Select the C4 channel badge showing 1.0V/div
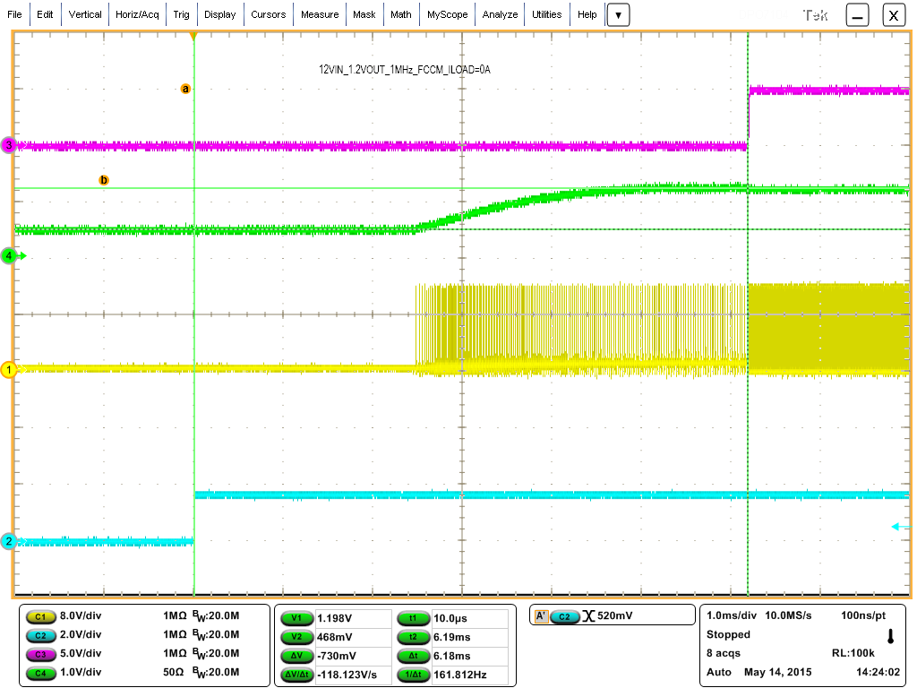The height and width of the screenshot is (688, 917). (41, 673)
